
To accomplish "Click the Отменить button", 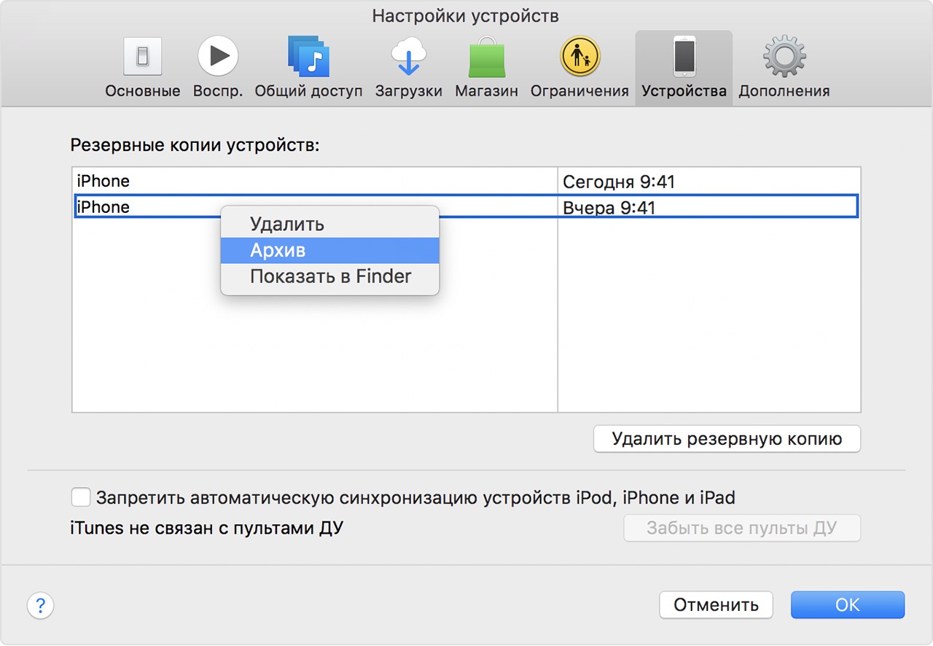I will (716, 605).
